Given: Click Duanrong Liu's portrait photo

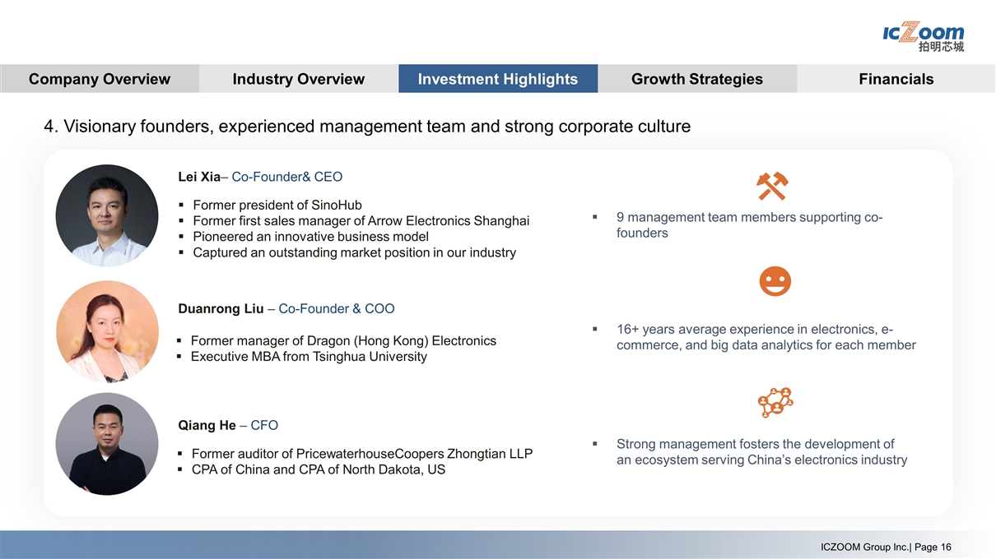Looking at the screenshot, I should (107, 331).
